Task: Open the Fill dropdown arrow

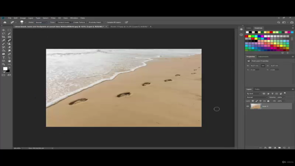Action: tap(284, 101)
